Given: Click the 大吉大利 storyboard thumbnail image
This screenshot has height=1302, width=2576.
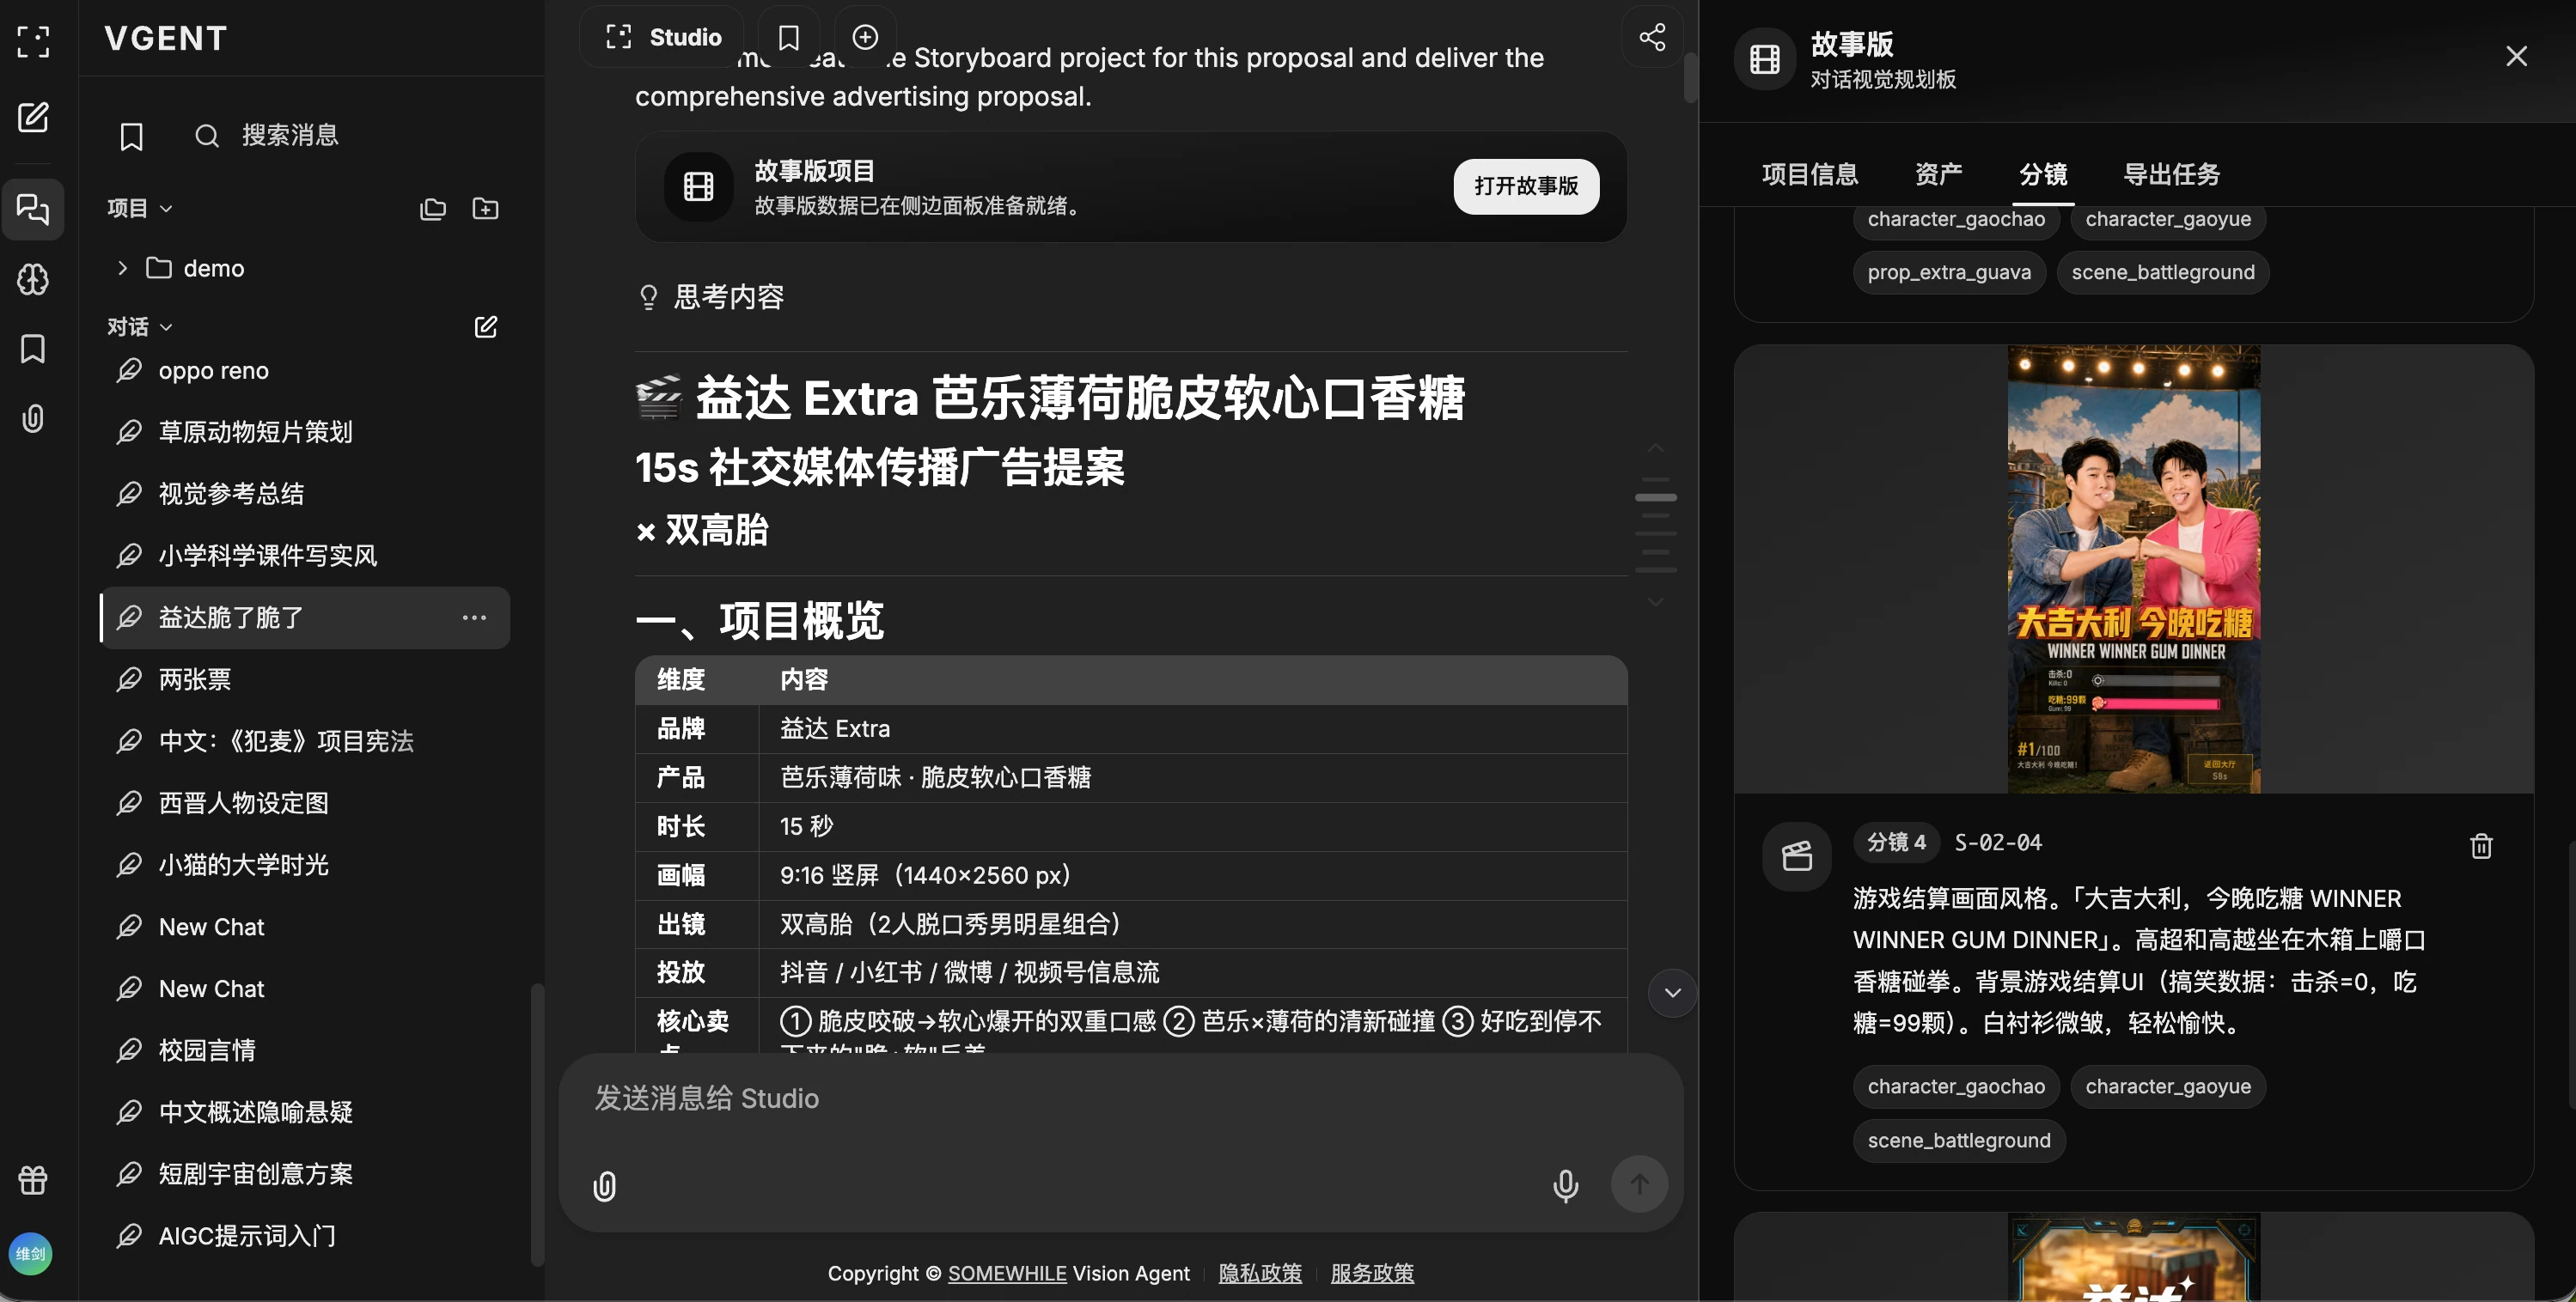Looking at the screenshot, I should click(x=2133, y=569).
